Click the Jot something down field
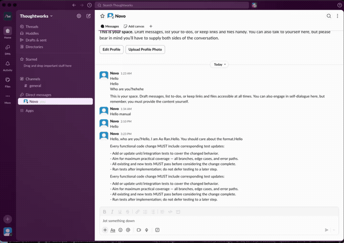This screenshot has width=344, height=243. 219,221
